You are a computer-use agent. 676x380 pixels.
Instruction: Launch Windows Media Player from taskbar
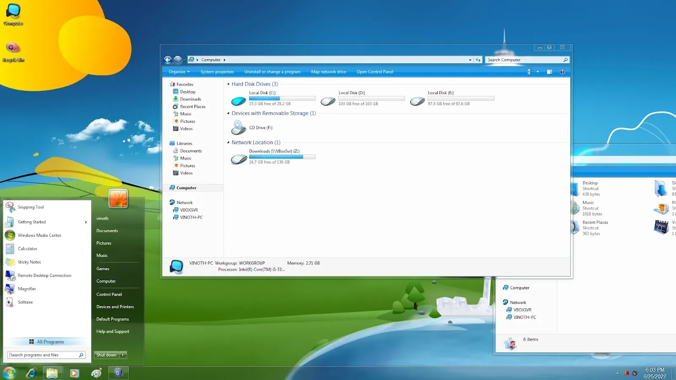click(74, 373)
